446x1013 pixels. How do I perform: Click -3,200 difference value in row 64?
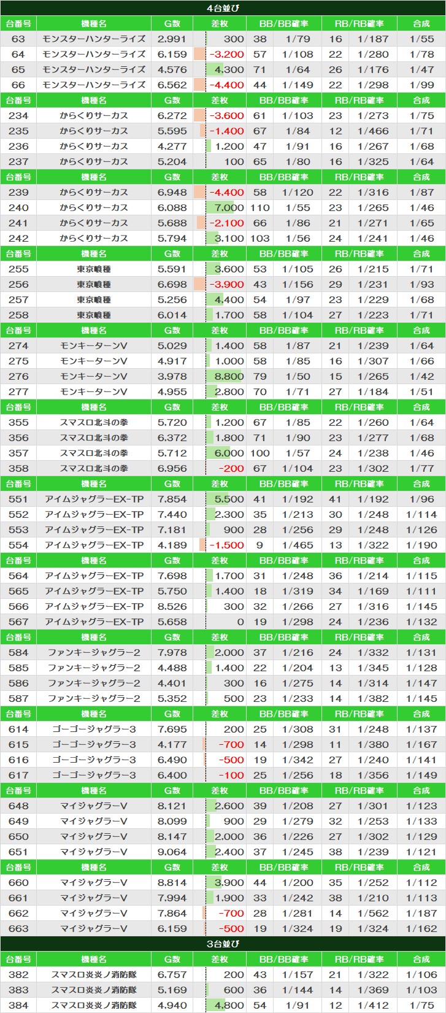coord(226,54)
